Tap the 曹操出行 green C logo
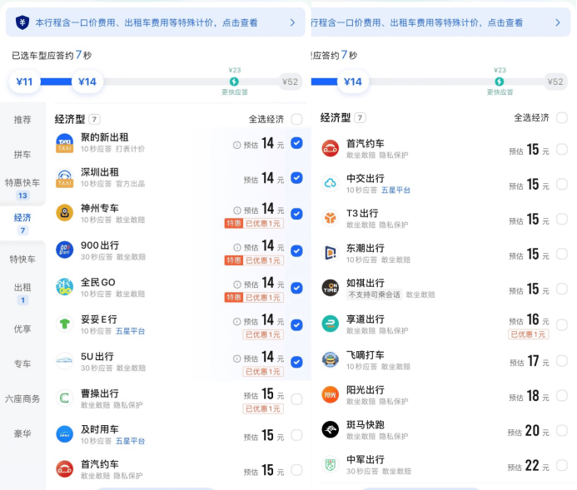This screenshot has height=490, width=577. click(64, 398)
